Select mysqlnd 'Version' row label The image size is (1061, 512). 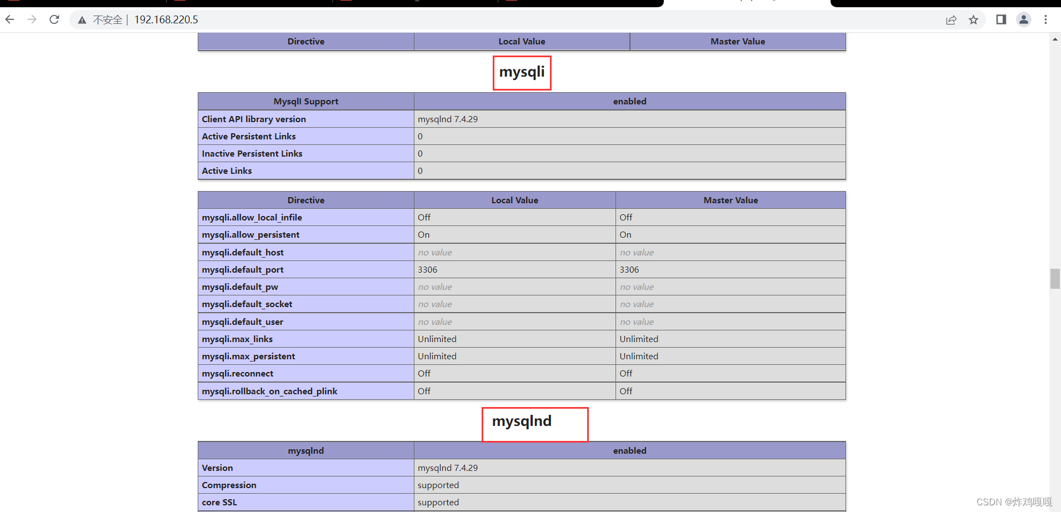(x=217, y=468)
